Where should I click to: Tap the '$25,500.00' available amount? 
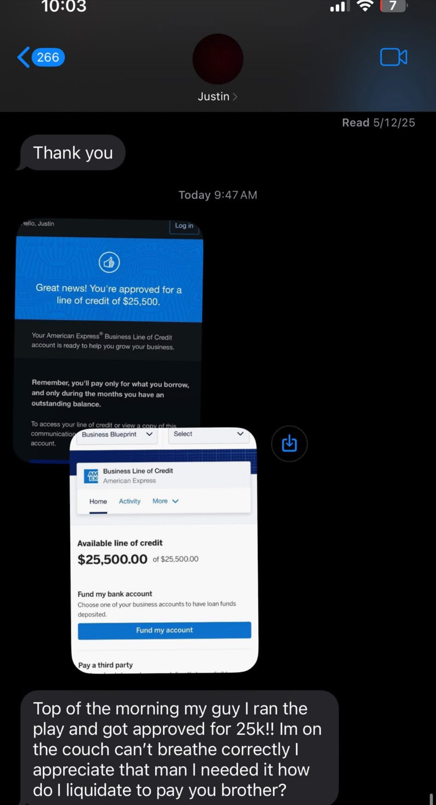pos(113,559)
